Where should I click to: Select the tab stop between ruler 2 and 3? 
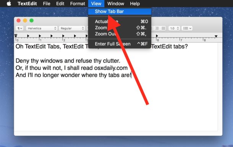click(75, 36)
